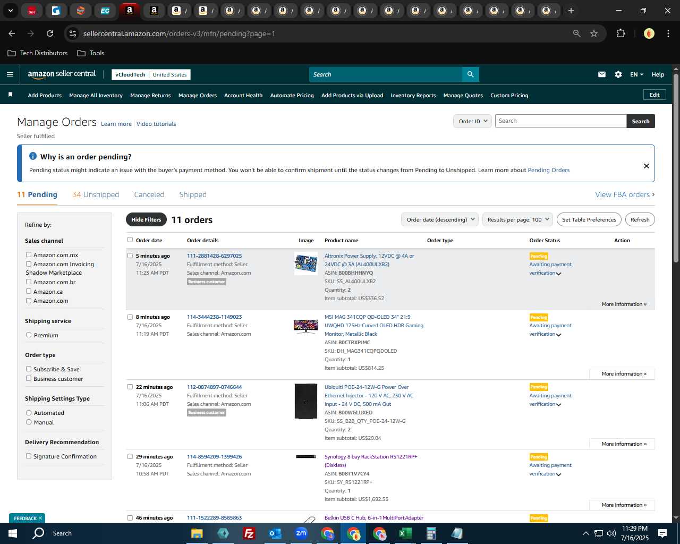Open the browser extensions icon

[x=620, y=33]
